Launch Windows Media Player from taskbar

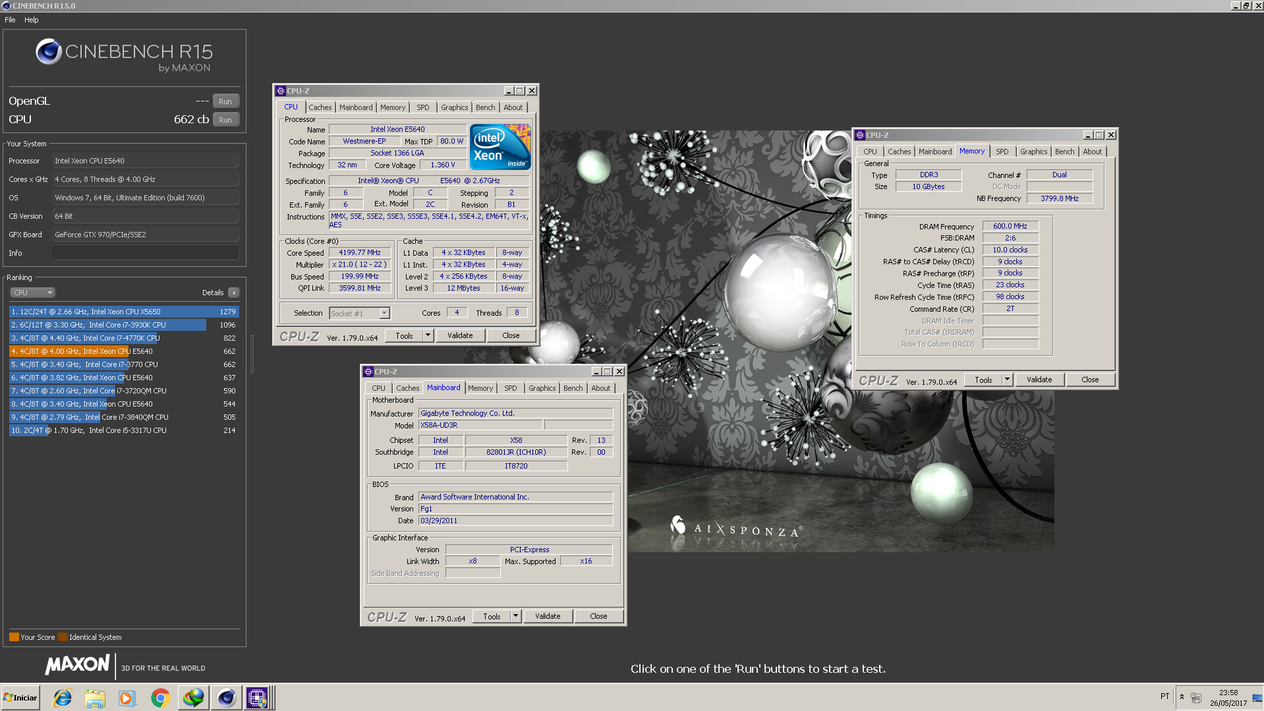127,698
